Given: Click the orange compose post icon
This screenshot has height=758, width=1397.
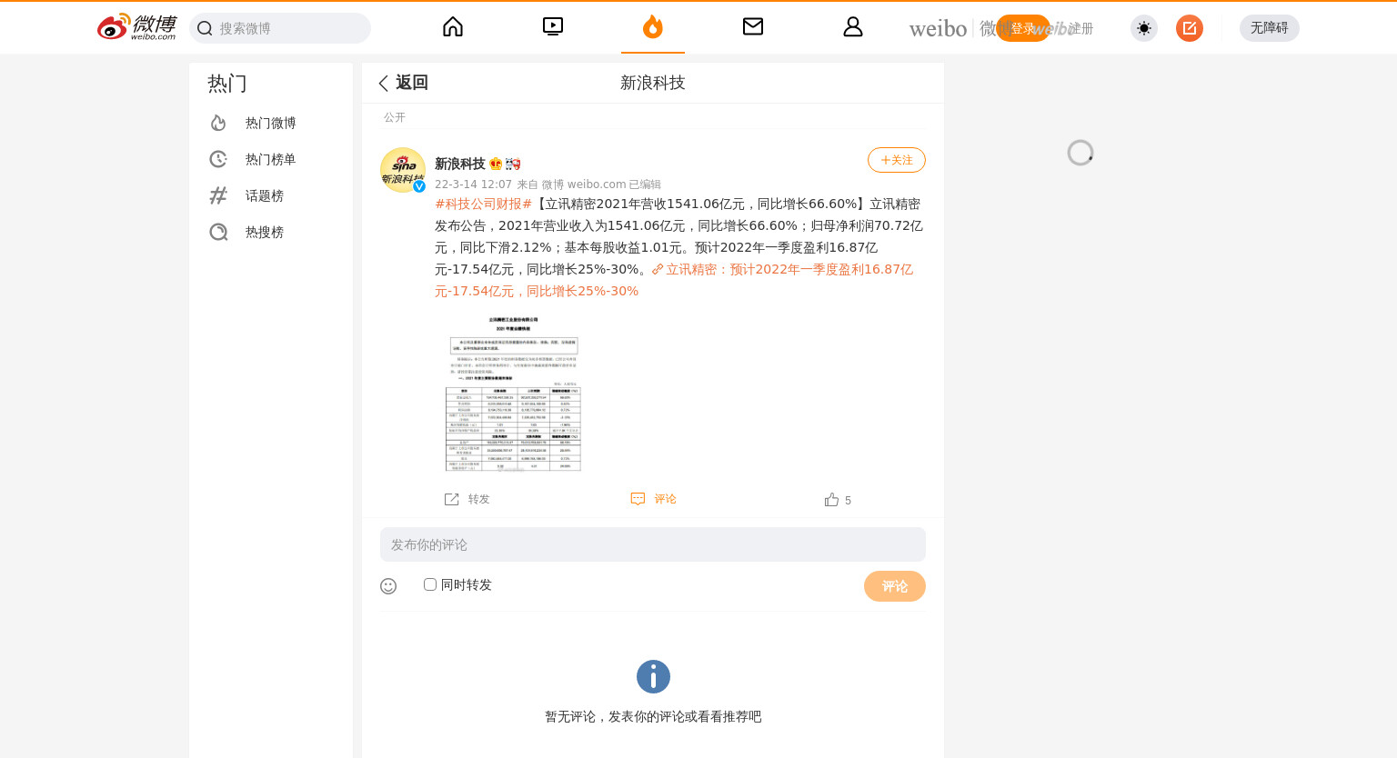Looking at the screenshot, I should [x=1190, y=28].
